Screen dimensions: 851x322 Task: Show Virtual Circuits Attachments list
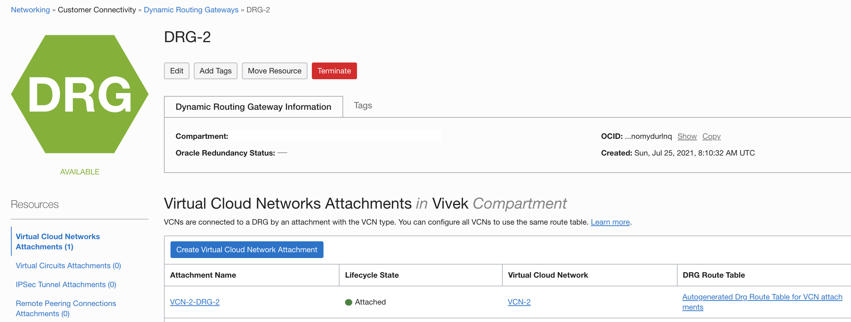[68, 266]
